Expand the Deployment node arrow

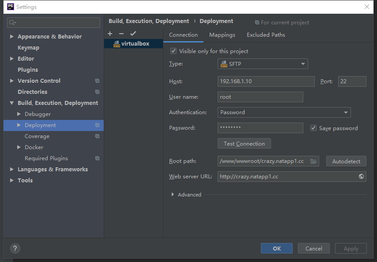(x=19, y=125)
